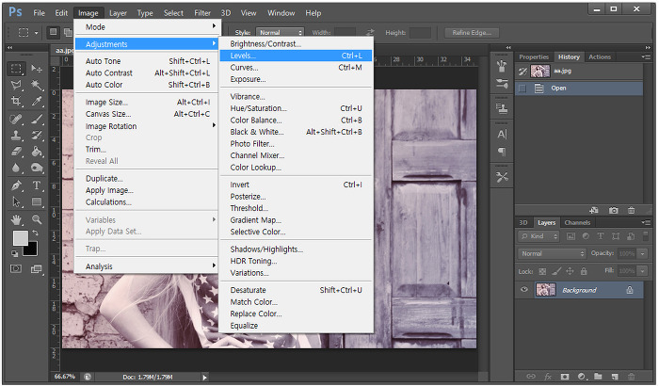Hide the Background layer eye icon

pos(524,290)
